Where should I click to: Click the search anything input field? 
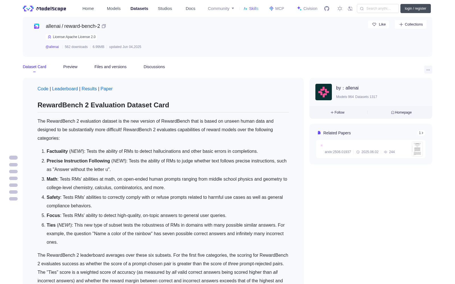pyautogui.click(x=378, y=9)
